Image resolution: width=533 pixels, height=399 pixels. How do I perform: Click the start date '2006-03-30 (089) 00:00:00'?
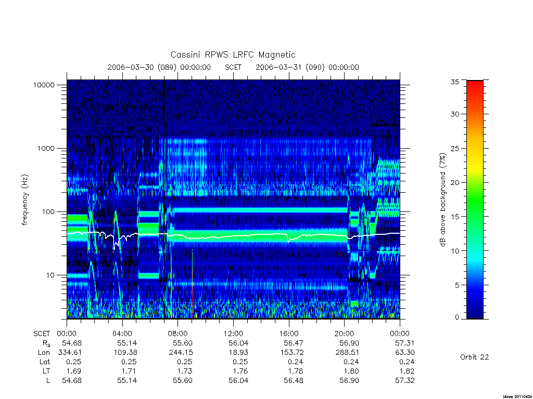(x=159, y=67)
